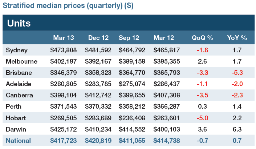Select the Adelaide row label
The height and width of the screenshot is (149, 256).
pos(19,84)
